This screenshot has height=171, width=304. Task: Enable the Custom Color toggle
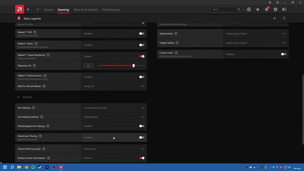click(284, 54)
